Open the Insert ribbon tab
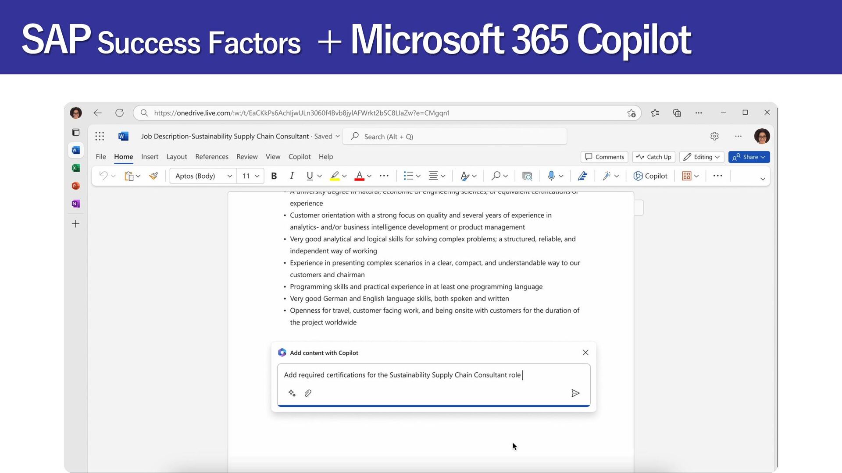 pyautogui.click(x=150, y=157)
